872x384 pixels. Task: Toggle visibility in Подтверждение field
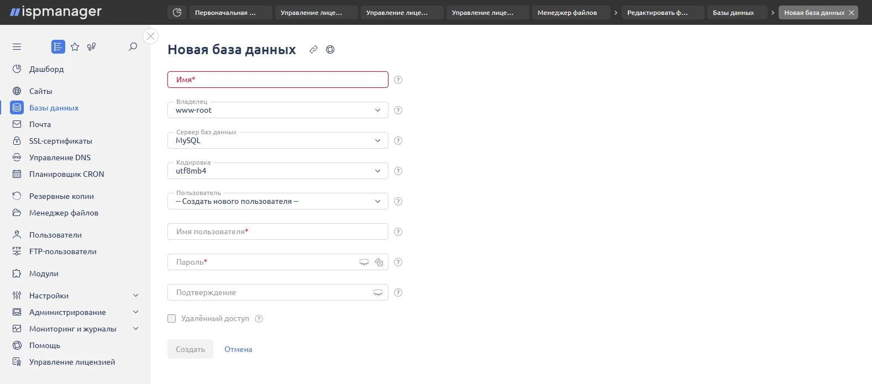(x=378, y=293)
